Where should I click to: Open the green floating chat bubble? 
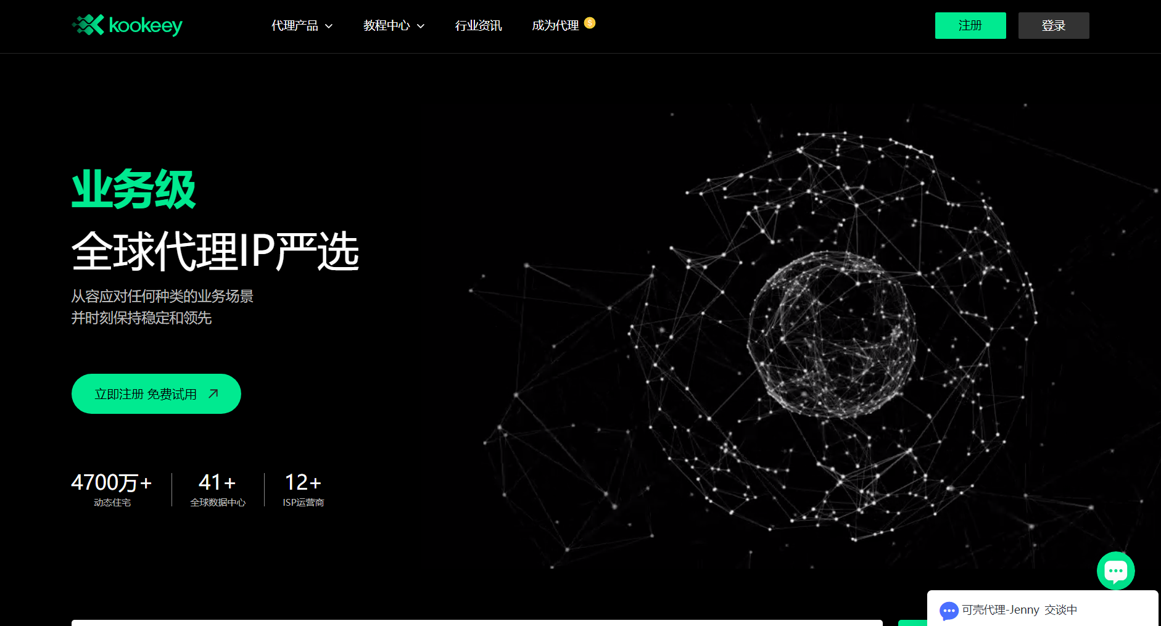pyautogui.click(x=1115, y=570)
